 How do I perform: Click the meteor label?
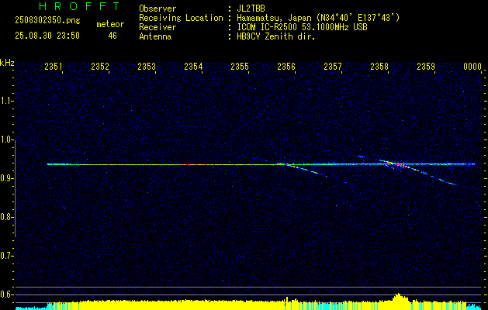[x=110, y=24]
